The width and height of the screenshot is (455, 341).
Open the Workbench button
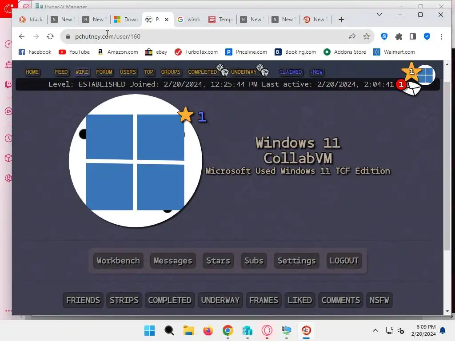coord(118,261)
